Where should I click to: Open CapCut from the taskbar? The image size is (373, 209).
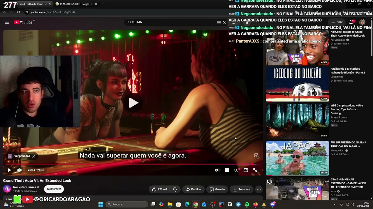point(230,204)
